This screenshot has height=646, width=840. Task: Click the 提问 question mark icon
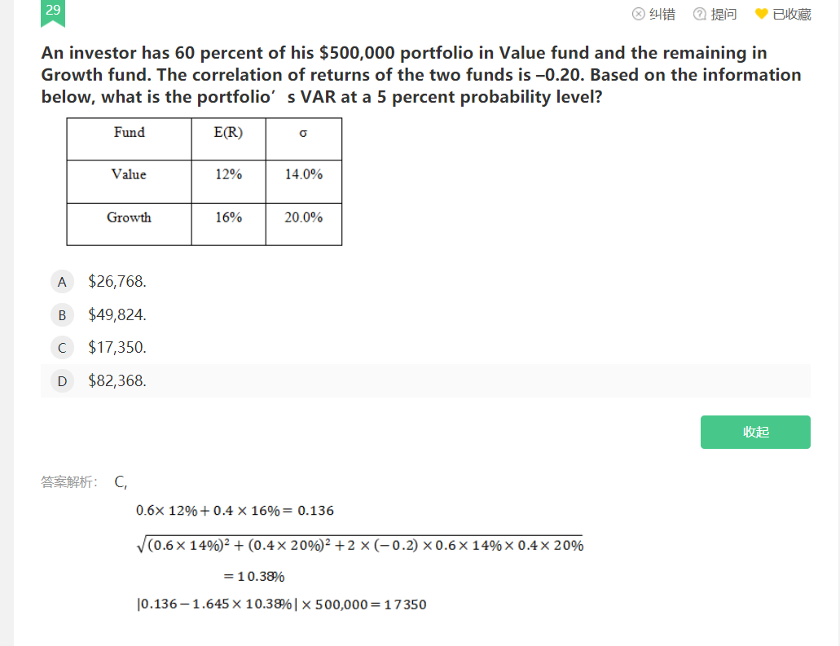(x=700, y=14)
